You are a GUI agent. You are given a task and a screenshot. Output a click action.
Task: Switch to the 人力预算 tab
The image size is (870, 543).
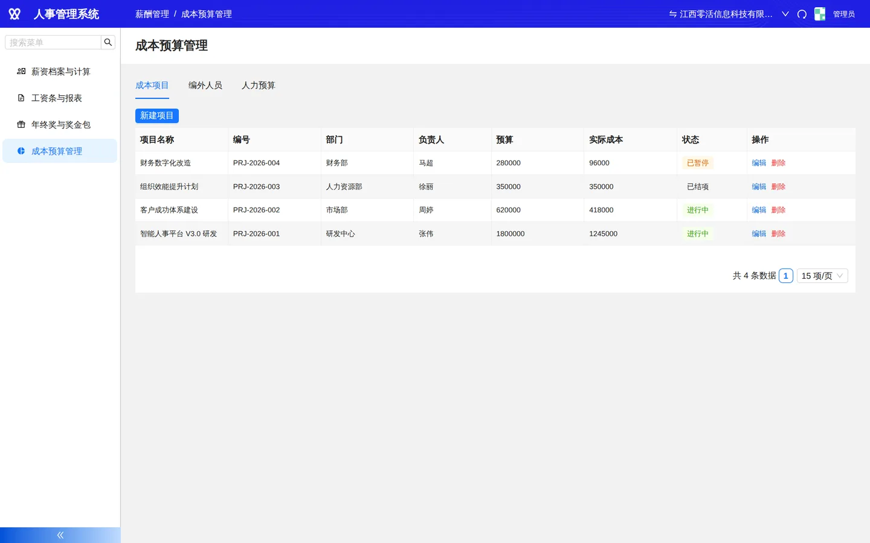tap(259, 85)
